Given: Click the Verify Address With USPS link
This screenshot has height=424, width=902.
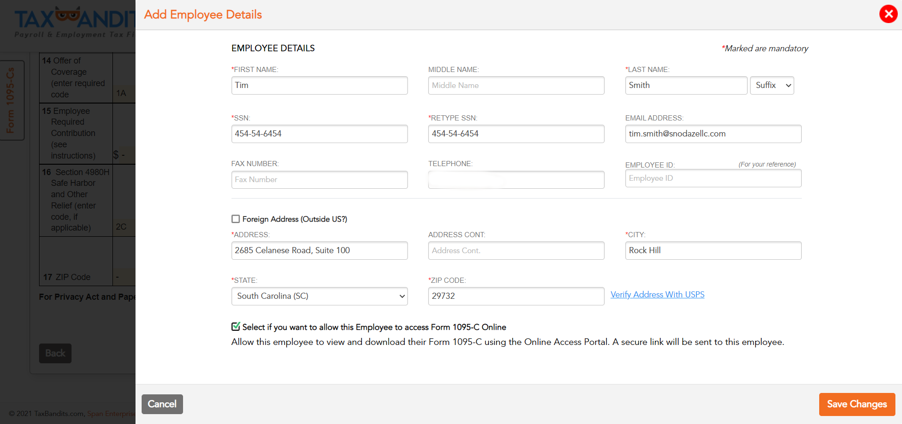Looking at the screenshot, I should (657, 294).
